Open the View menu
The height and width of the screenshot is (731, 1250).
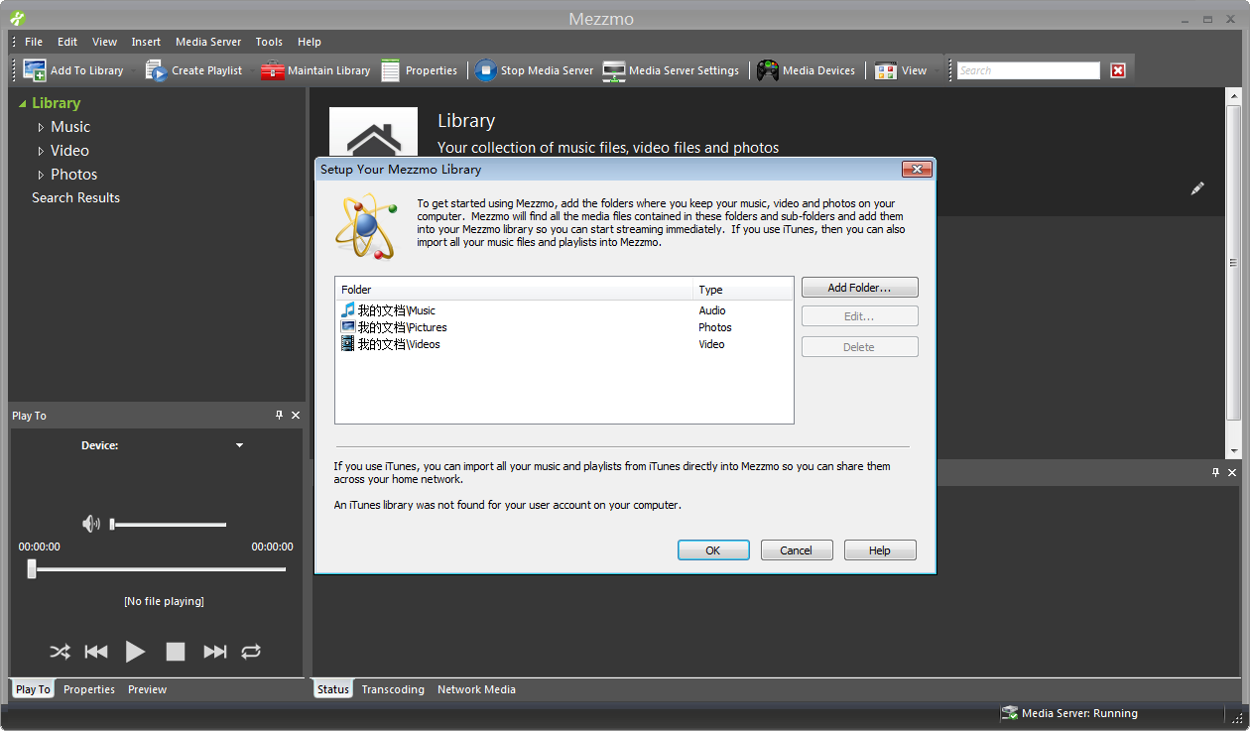(104, 42)
